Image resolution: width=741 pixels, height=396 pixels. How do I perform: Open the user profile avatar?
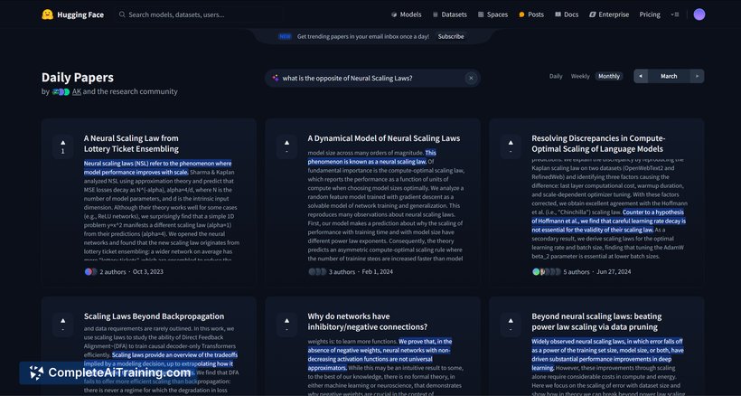point(699,14)
